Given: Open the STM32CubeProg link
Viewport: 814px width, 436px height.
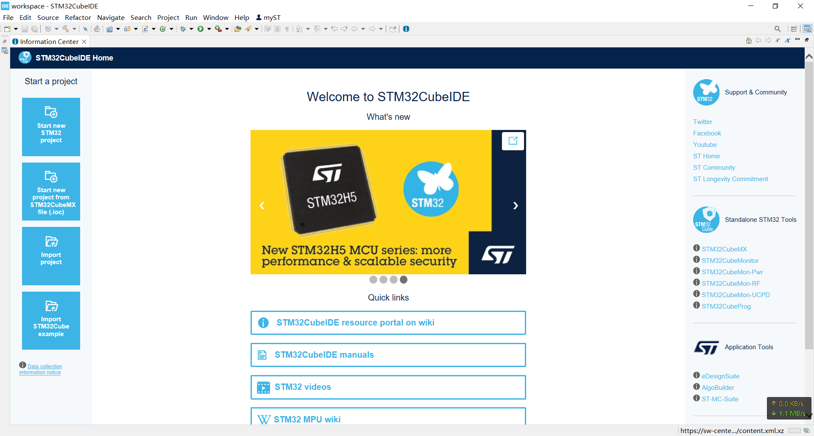Looking at the screenshot, I should (x=726, y=306).
